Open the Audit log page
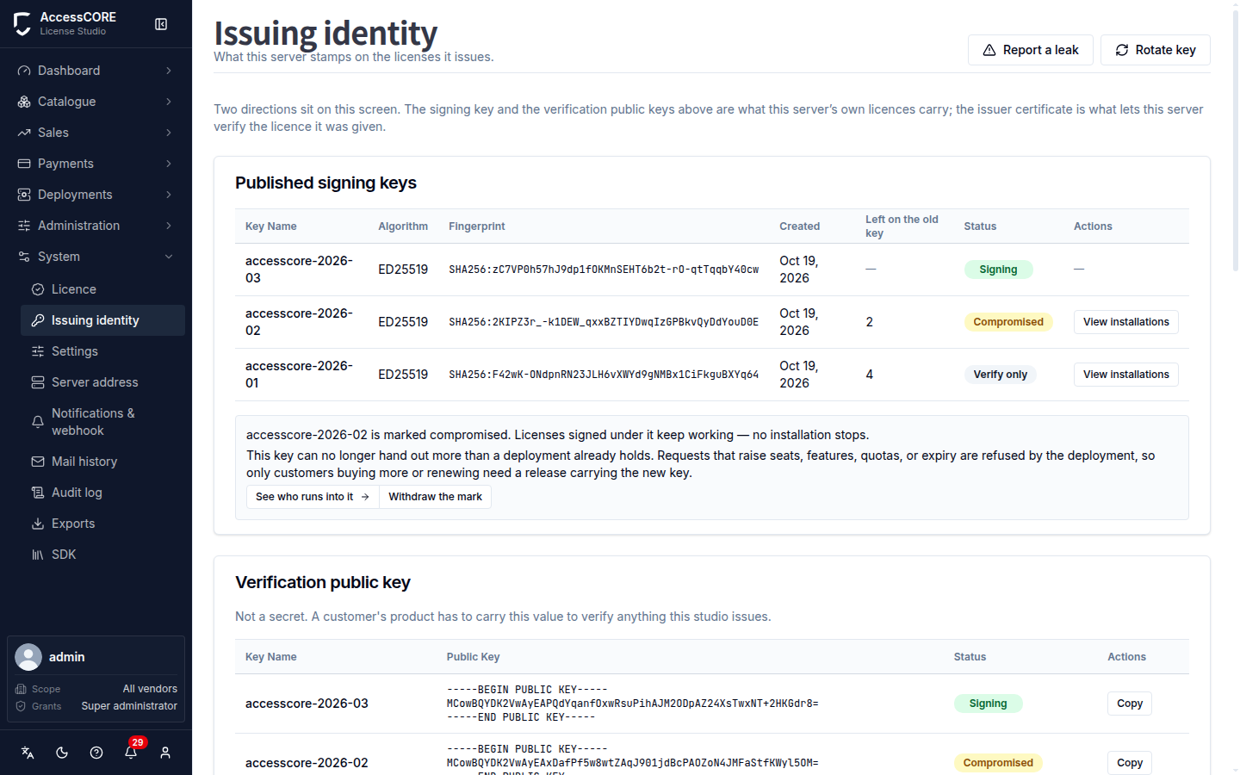1240x775 pixels. (102, 493)
